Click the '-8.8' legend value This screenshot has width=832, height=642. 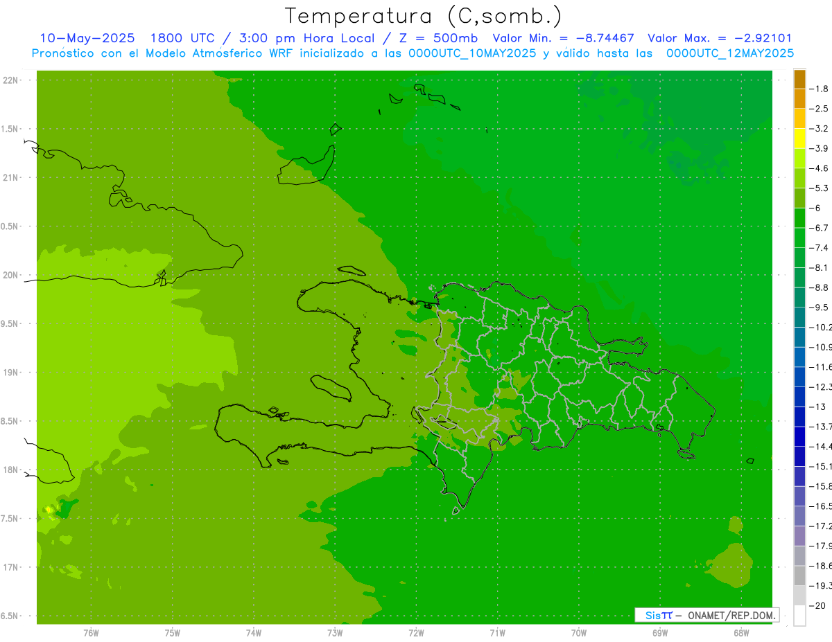pyautogui.click(x=819, y=287)
